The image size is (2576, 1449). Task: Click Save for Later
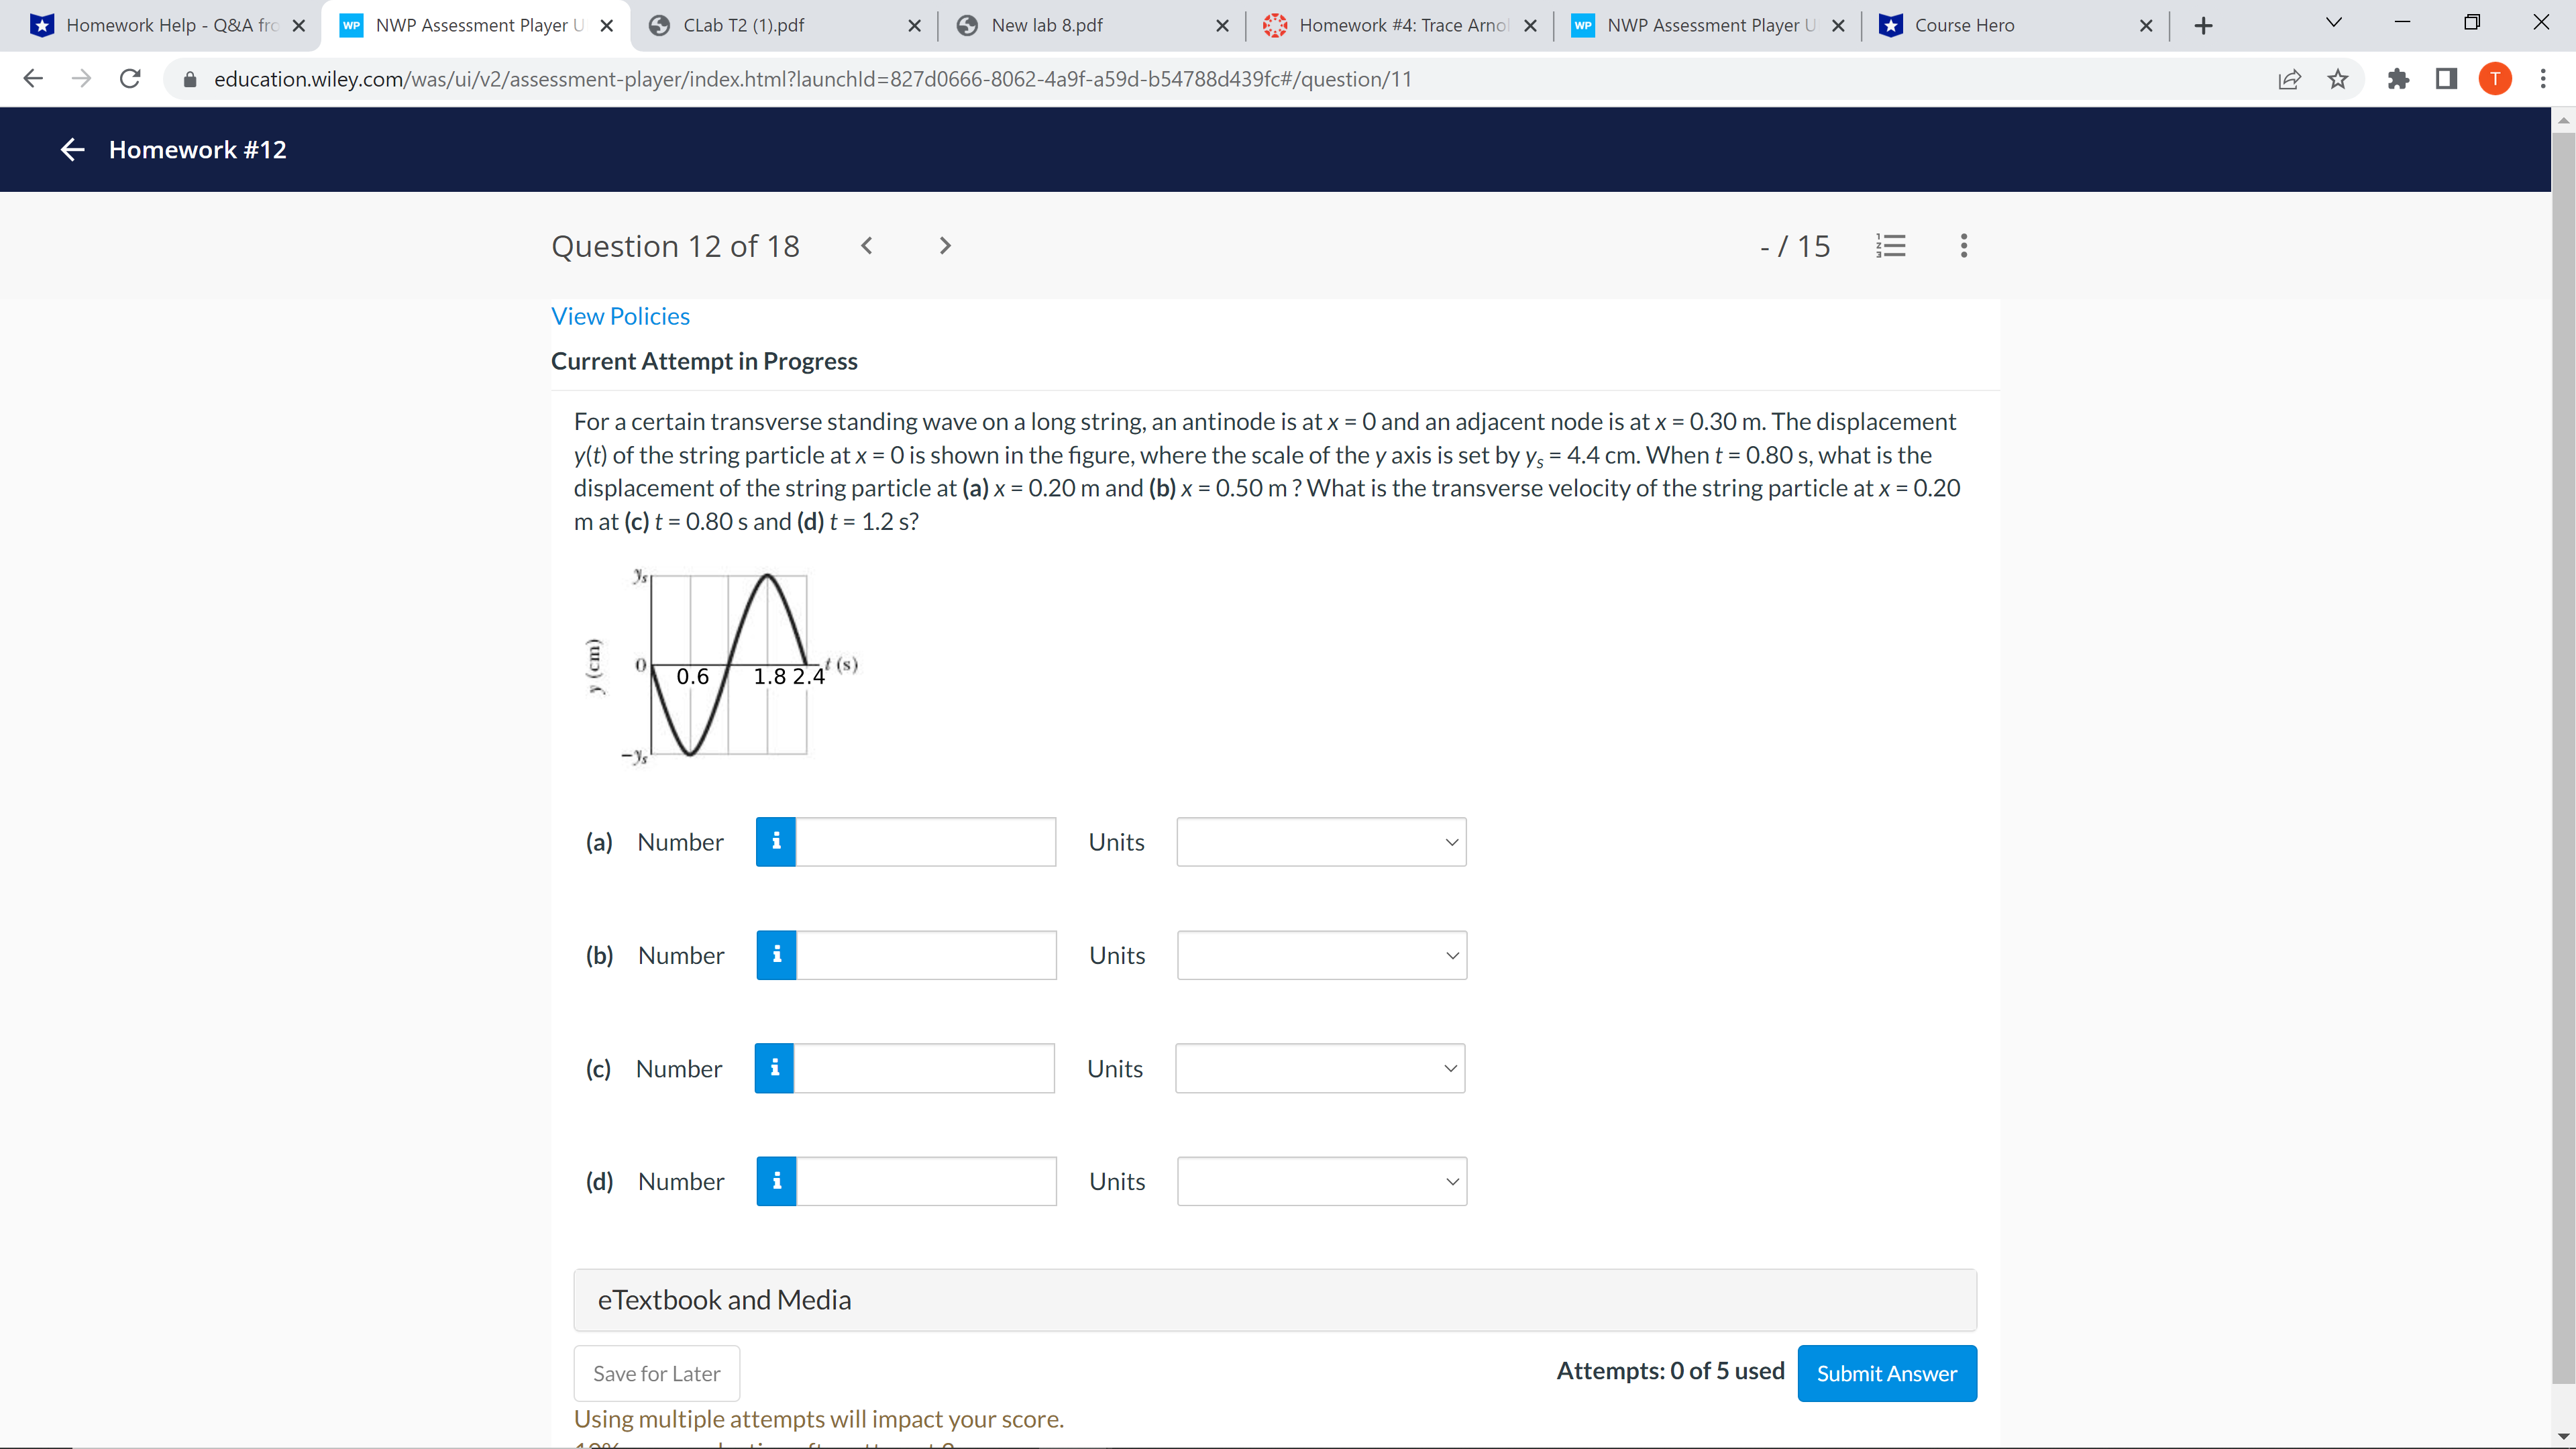click(x=656, y=1373)
